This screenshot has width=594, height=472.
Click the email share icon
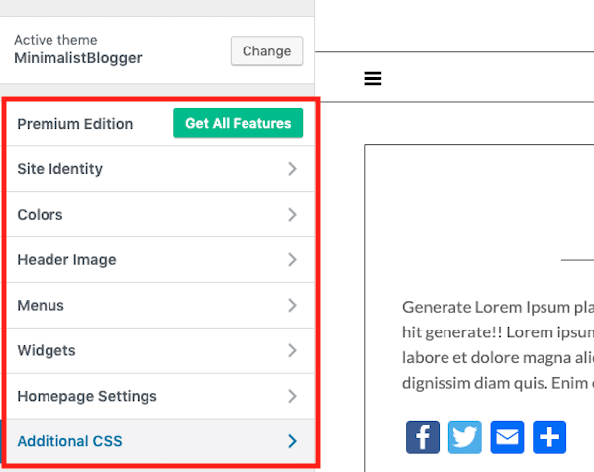point(507,436)
